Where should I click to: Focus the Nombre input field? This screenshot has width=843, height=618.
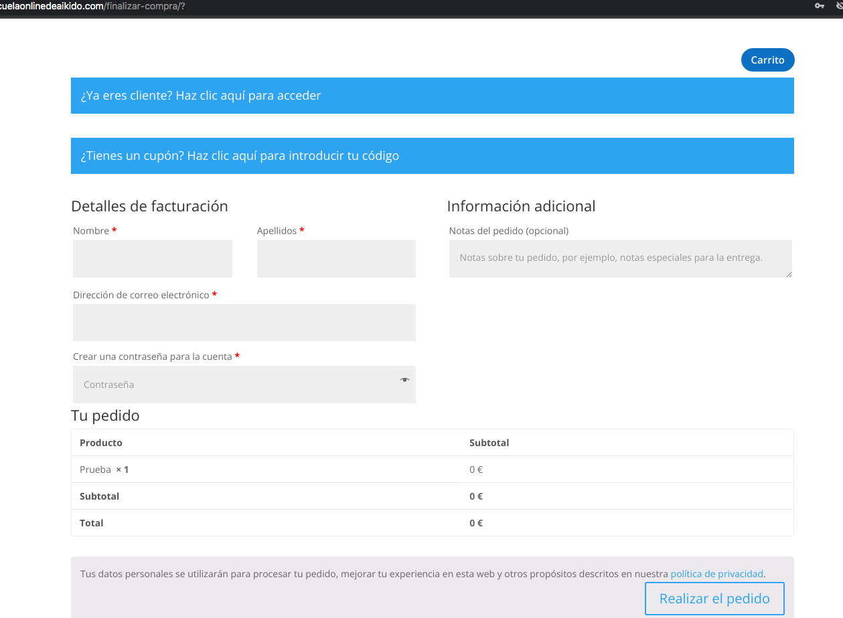tap(153, 259)
